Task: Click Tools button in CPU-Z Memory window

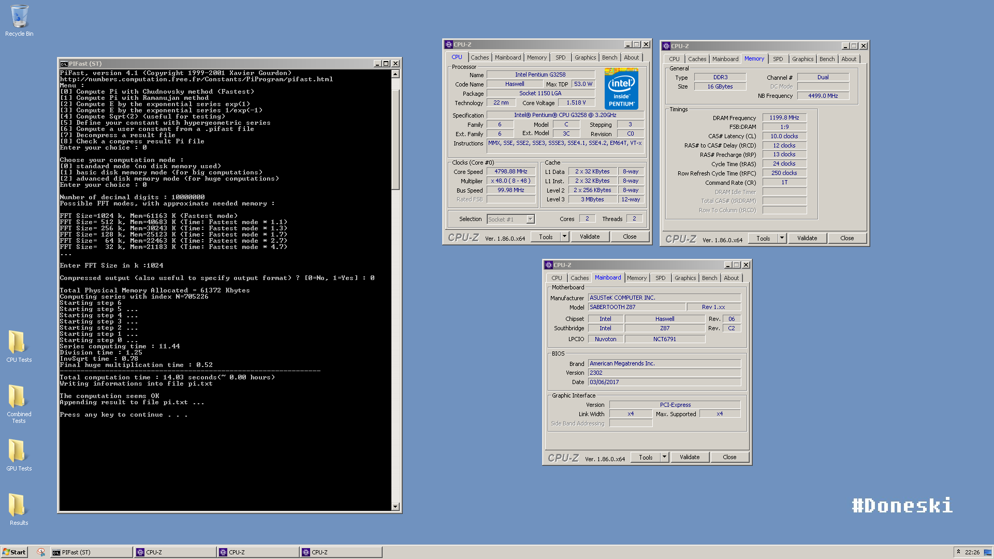Action: (x=763, y=238)
